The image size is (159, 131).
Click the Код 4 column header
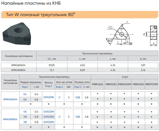[x=59, y=87]
